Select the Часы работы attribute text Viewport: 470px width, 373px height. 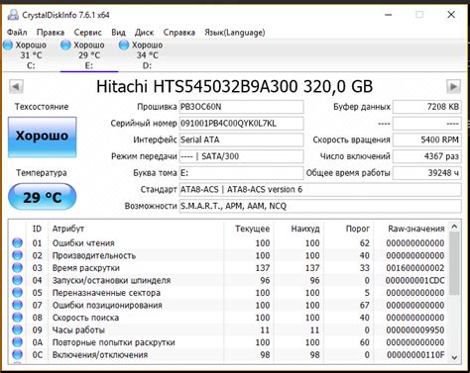(x=78, y=329)
